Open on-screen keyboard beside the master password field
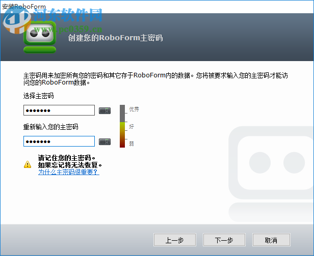314x256 pixels. 104,110
